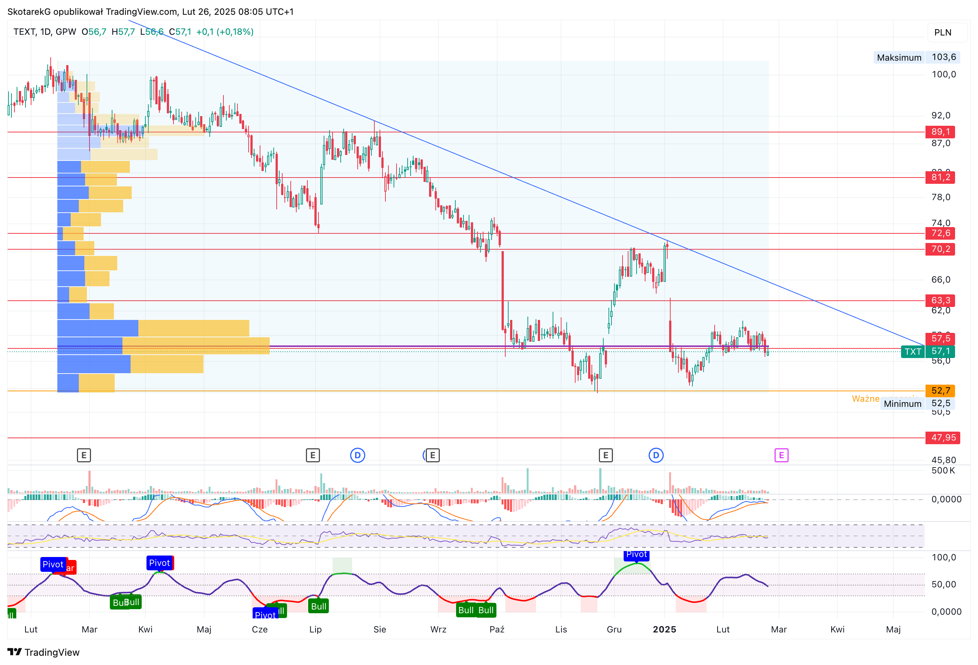The width and height of the screenshot is (978, 665).
Task: Click the Lis month label on the time axis
Action: 561,629
